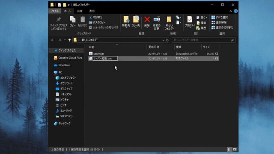The height and width of the screenshot is (154, 274).
Task: Click the address bar folder path
Action: click(x=90, y=40)
